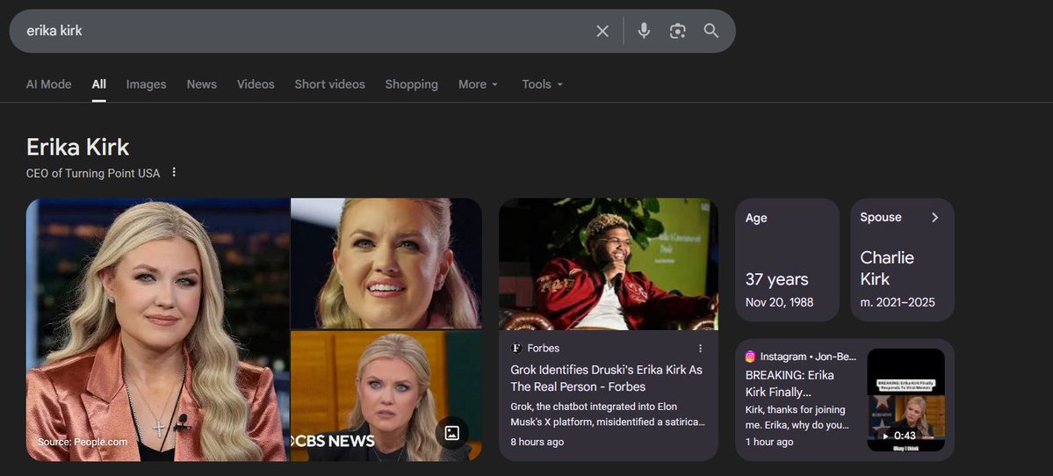
Task: Run the search with the magnifier icon
Action: 711,31
